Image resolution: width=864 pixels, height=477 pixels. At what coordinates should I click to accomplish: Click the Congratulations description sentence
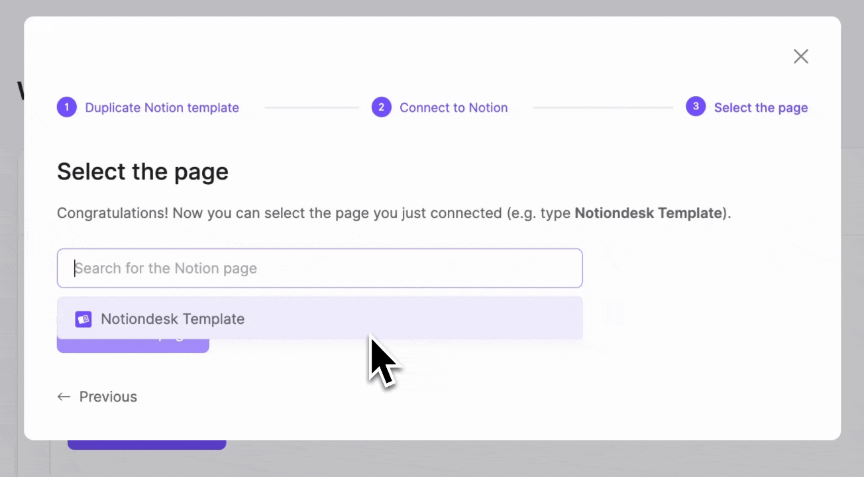pos(394,213)
